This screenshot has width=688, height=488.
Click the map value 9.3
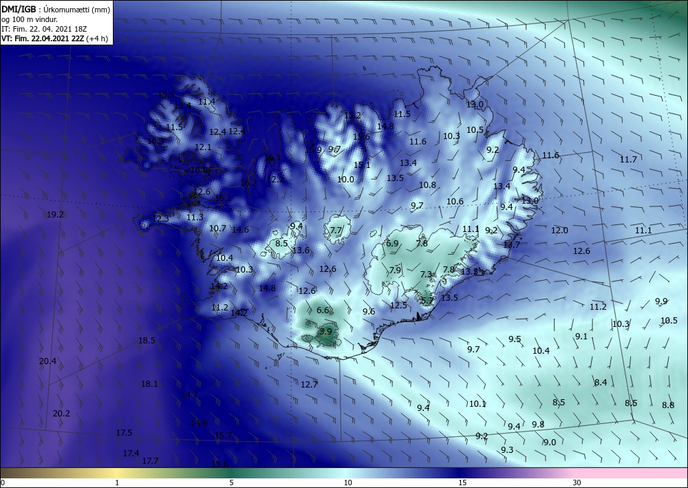507,450
